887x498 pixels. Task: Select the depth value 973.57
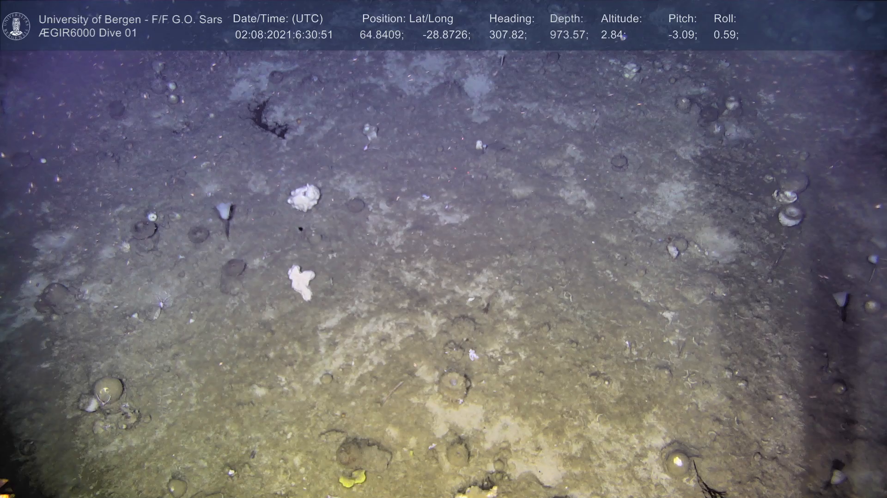(568, 35)
